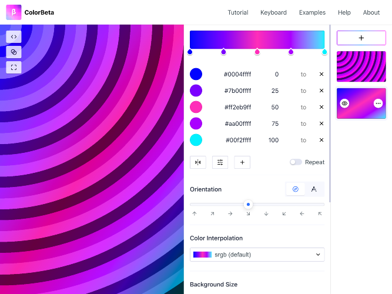Select the left purple stop marker at 25

click(x=223, y=52)
